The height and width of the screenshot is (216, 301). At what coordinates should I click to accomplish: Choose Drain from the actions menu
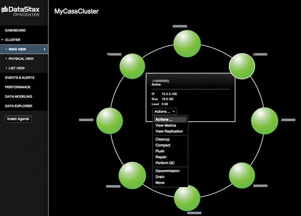tap(160, 177)
